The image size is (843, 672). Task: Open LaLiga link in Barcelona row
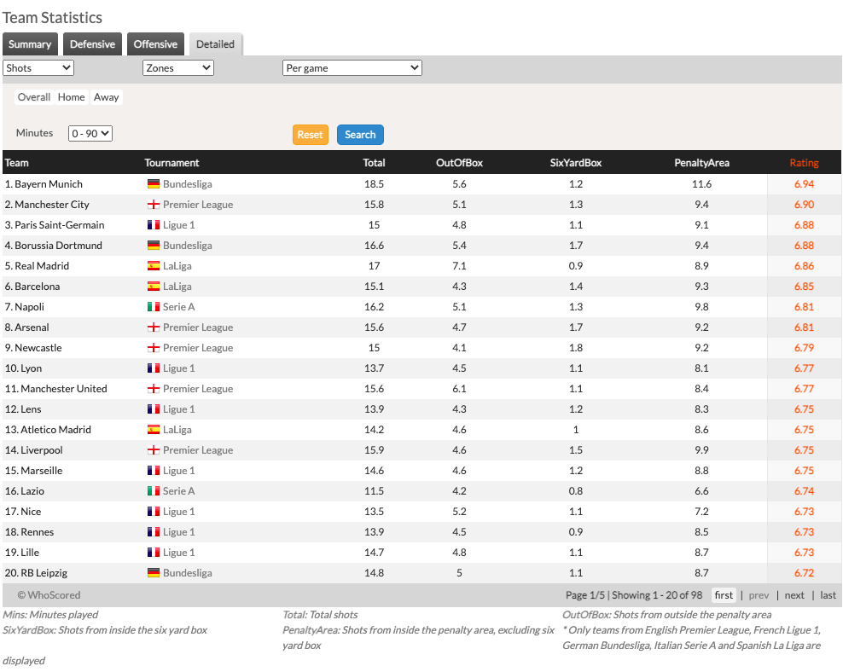tap(177, 287)
